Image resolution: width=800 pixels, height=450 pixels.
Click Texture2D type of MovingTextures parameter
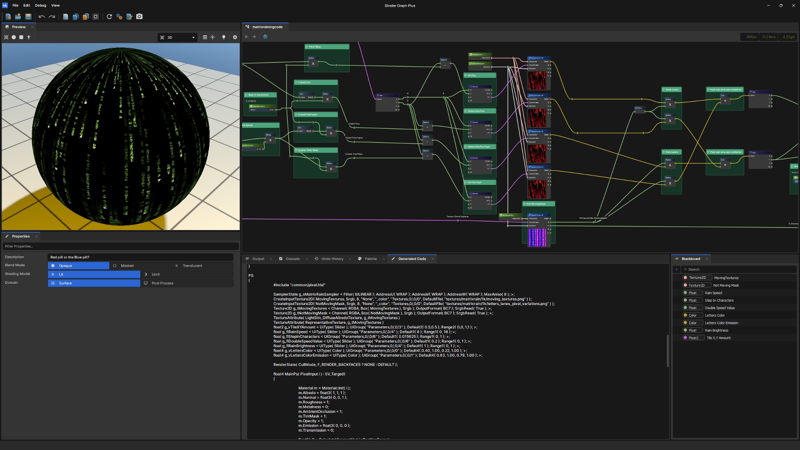697,278
